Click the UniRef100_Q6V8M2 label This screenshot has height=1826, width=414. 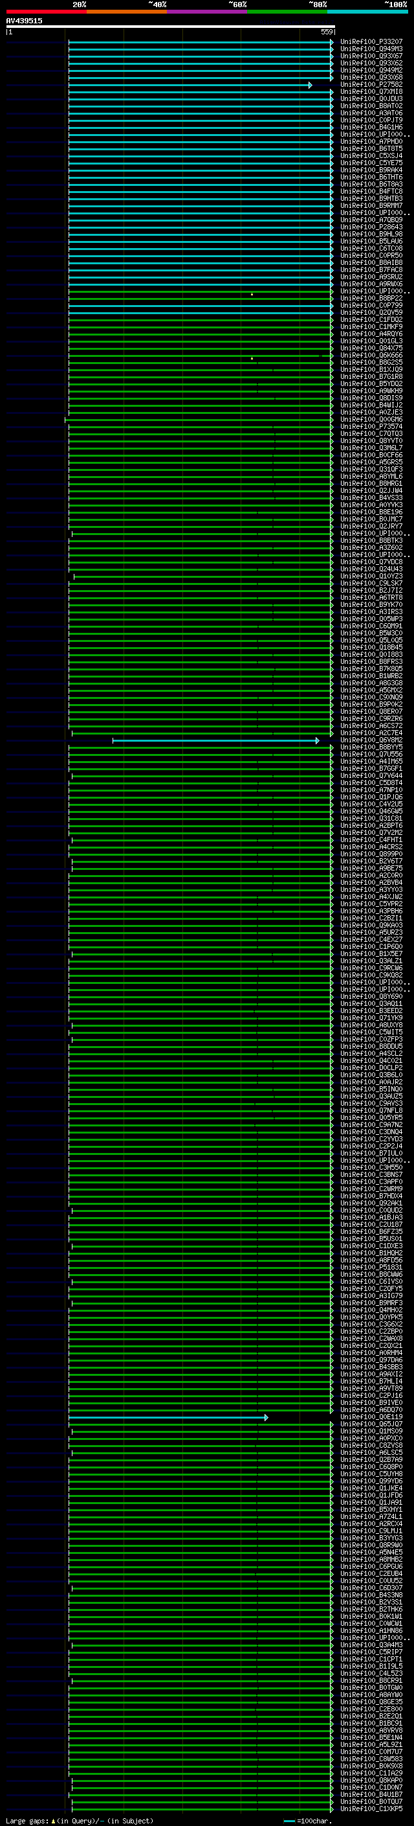tap(371, 740)
